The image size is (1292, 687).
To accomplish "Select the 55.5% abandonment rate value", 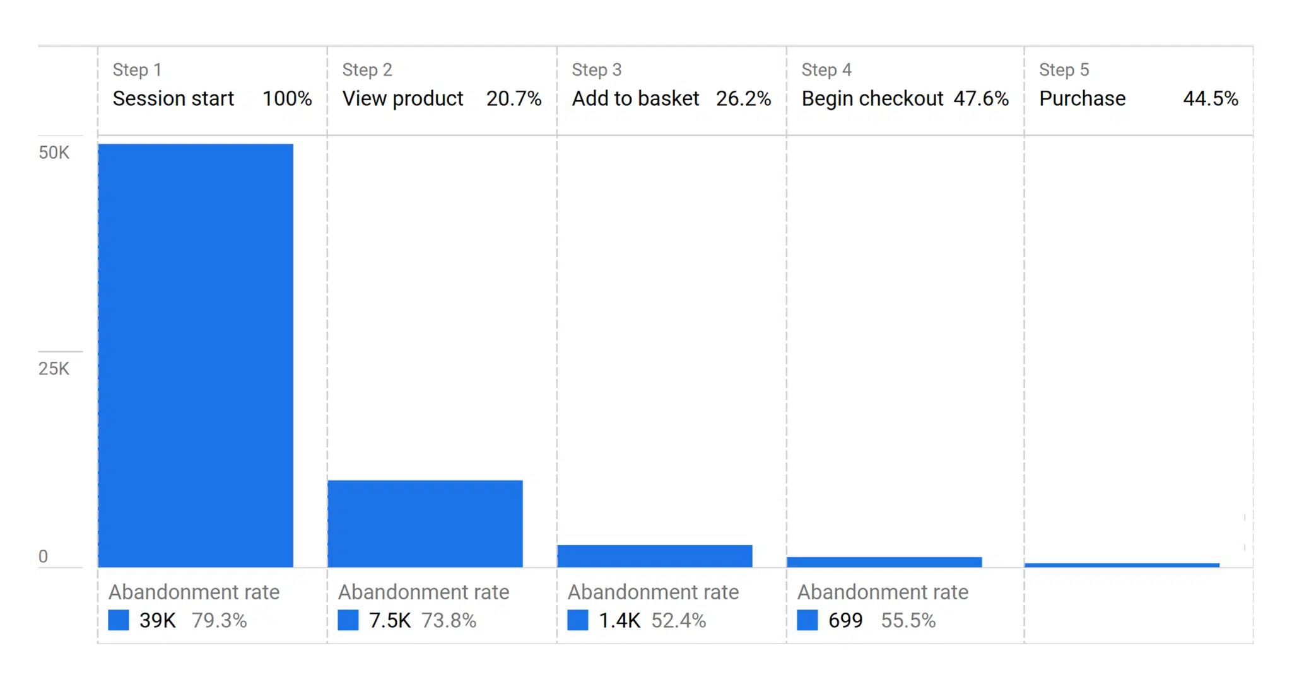I will tap(908, 620).
